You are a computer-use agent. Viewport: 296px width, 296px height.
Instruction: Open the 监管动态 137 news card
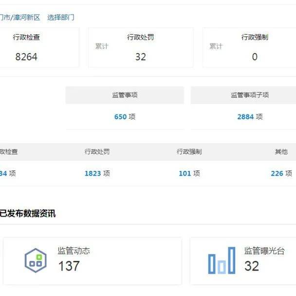tap(92, 260)
